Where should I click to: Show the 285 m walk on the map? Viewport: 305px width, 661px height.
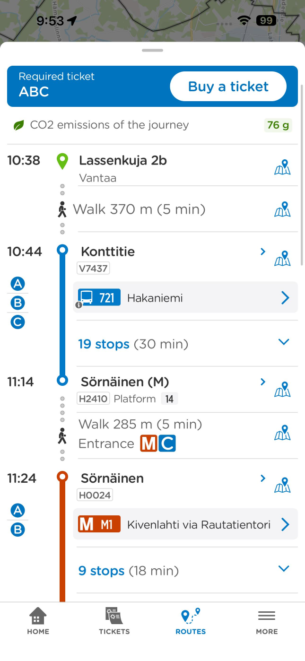(x=282, y=433)
